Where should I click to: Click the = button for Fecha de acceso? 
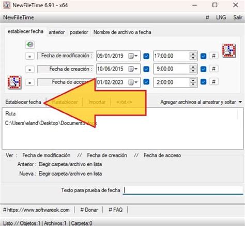[29, 82]
